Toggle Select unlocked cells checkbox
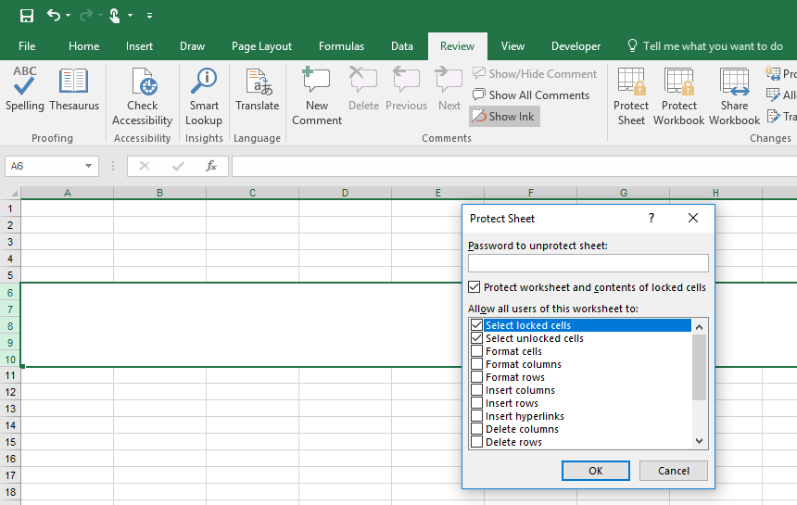797x505 pixels. 476,338
